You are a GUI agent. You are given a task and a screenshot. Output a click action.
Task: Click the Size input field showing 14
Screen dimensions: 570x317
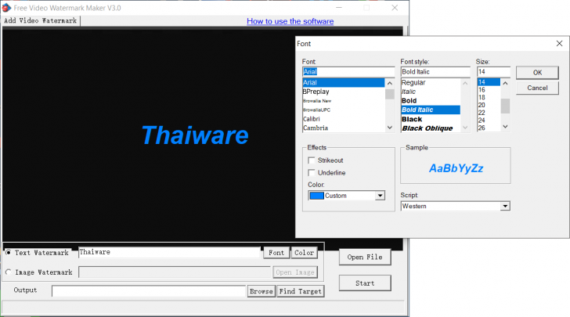pyautogui.click(x=493, y=71)
